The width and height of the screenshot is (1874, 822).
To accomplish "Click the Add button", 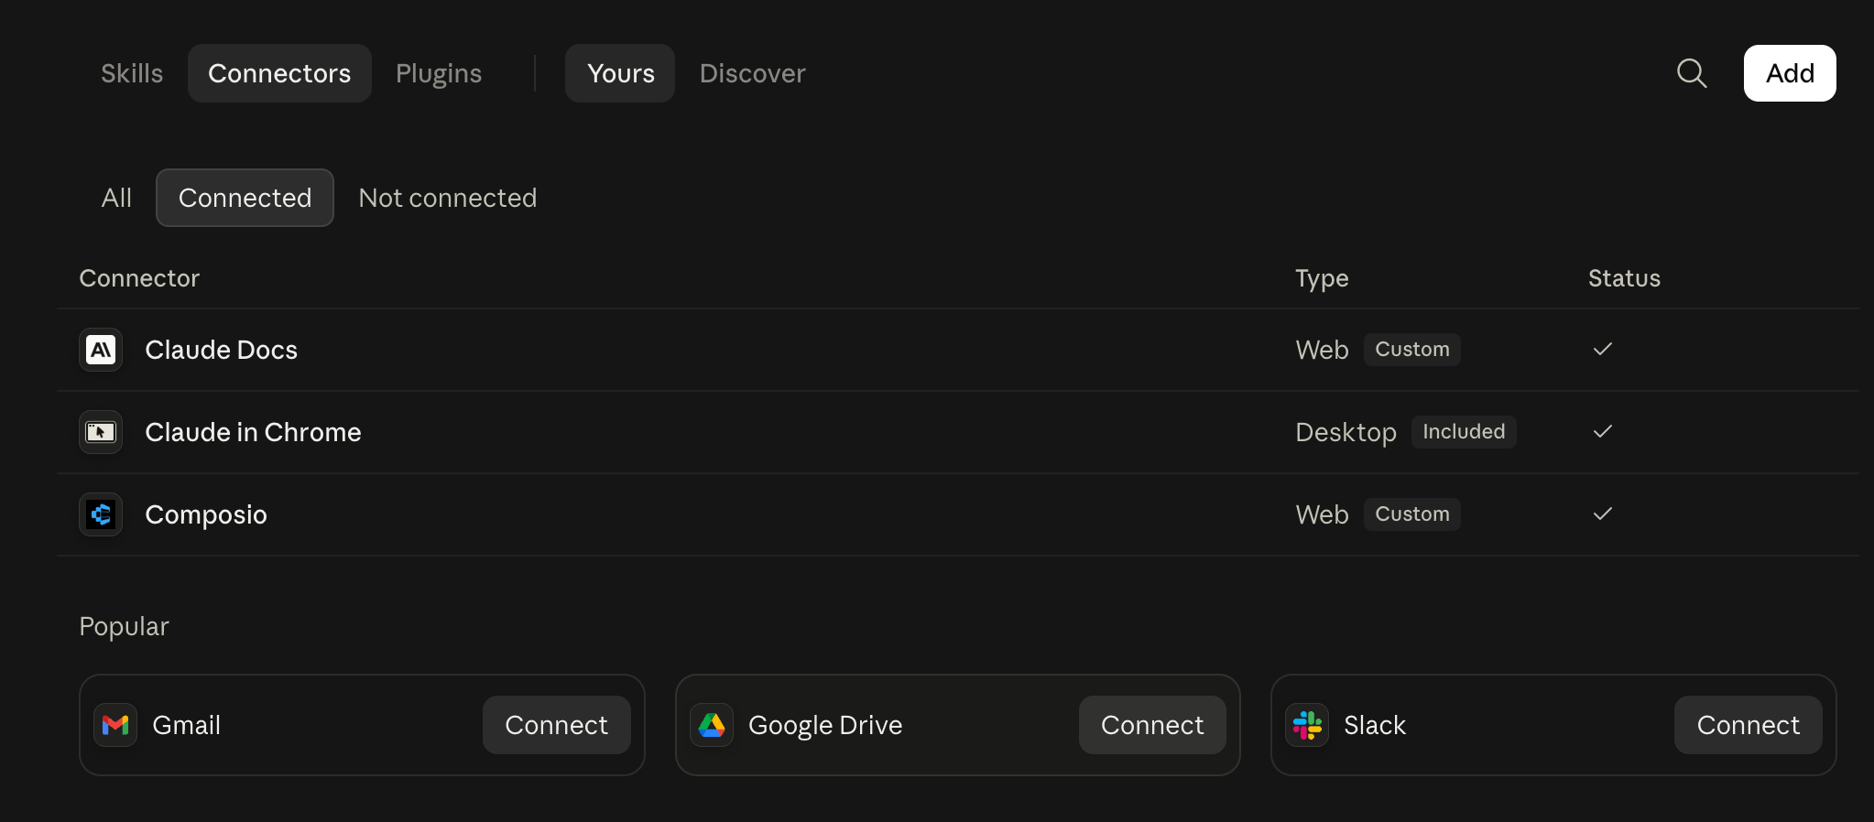I will [x=1790, y=73].
